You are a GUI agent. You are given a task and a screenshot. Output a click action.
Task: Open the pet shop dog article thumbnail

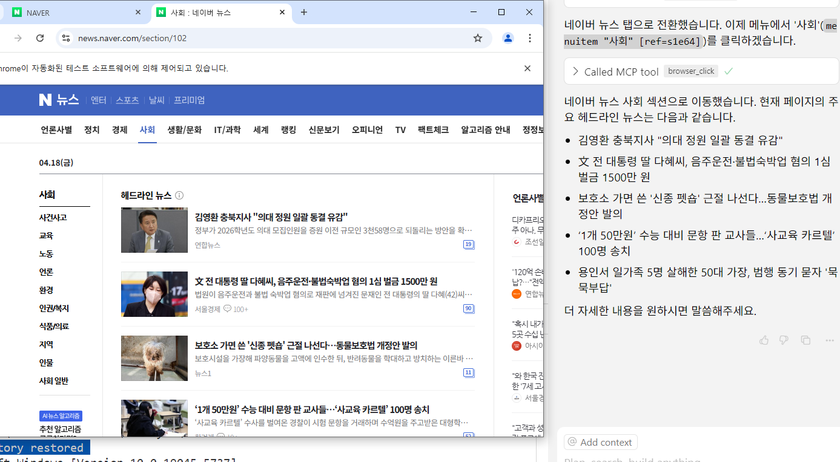(x=154, y=358)
